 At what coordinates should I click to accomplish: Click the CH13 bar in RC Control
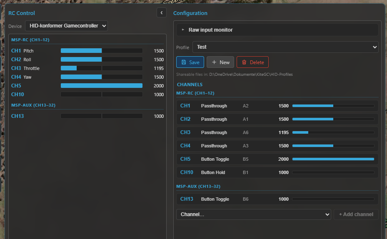(102, 116)
